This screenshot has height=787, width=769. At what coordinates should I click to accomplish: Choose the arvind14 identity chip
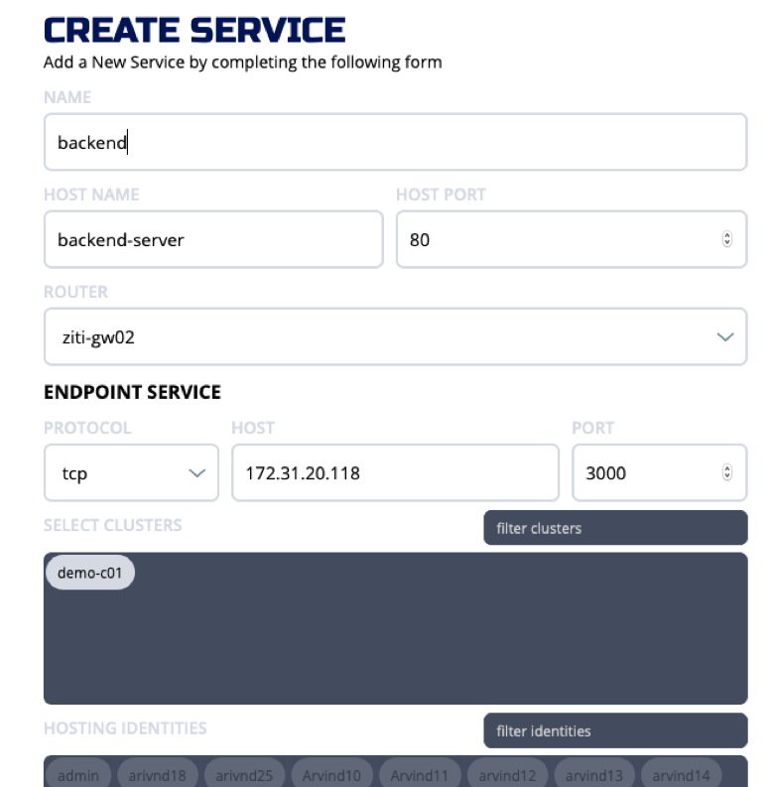coord(681,775)
